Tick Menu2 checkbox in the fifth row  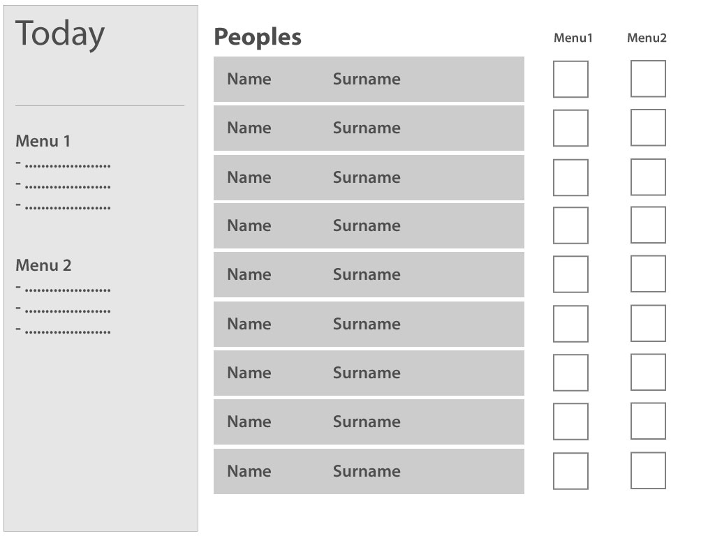(648, 274)
